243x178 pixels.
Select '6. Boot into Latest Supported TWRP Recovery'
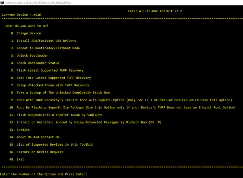(51, 78)
